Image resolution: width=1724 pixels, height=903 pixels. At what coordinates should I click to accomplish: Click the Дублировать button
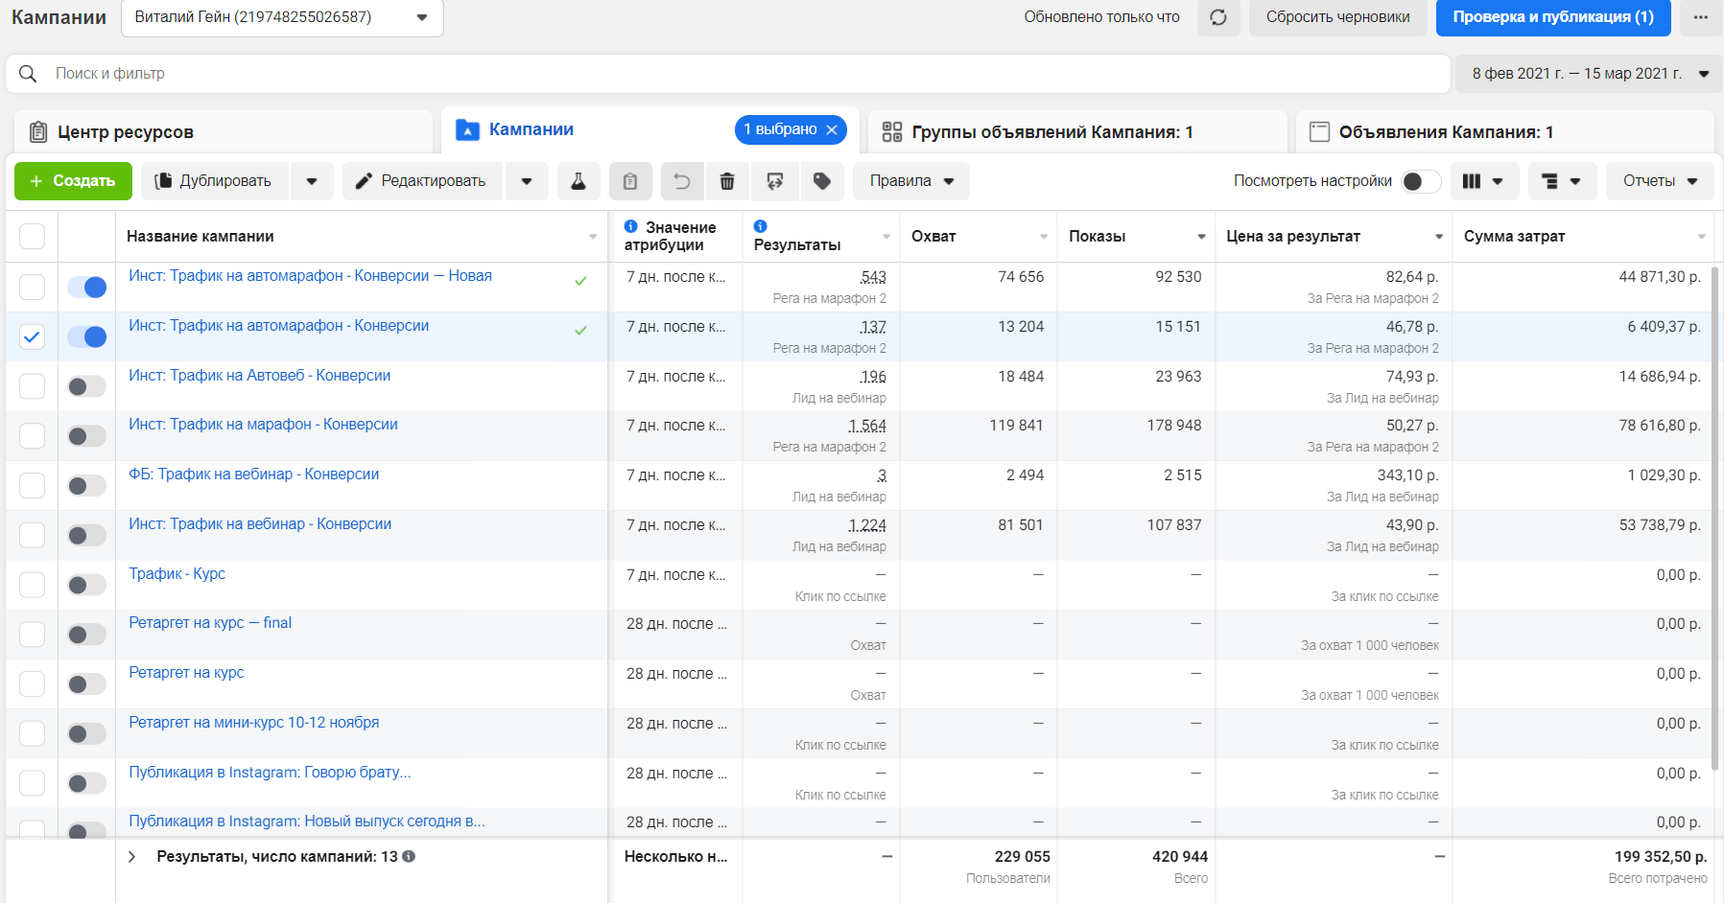coord(215,181)
